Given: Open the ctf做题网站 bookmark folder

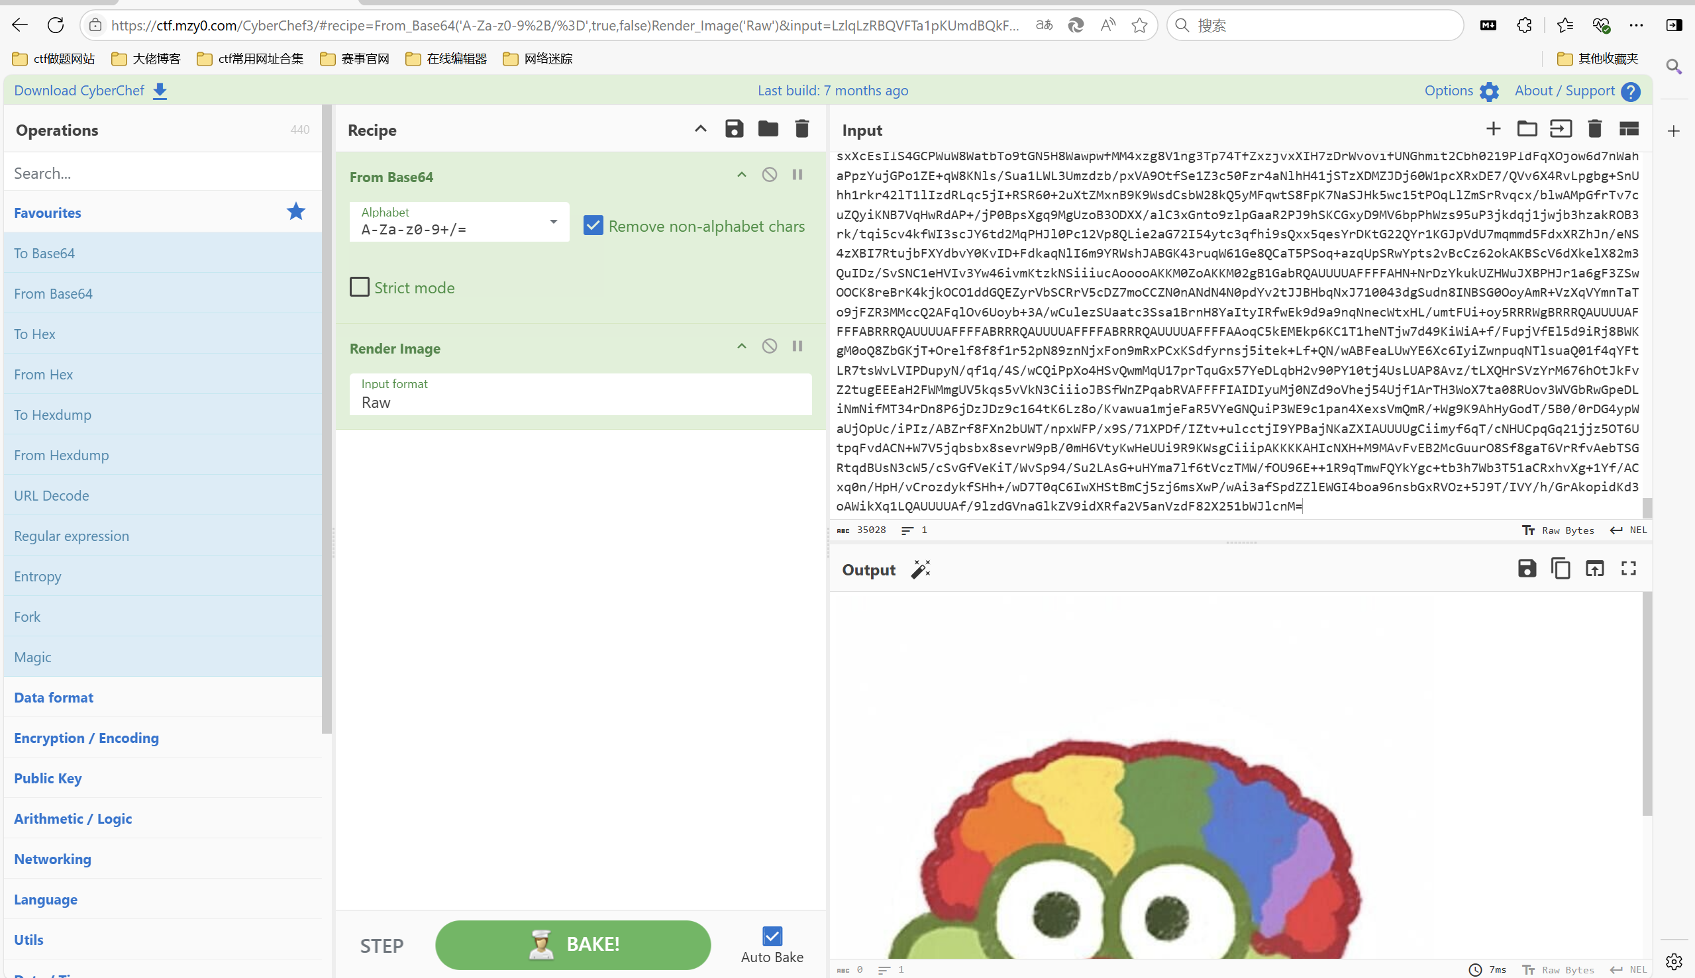Looking at the screenshot, I should [x=54, y=58].
